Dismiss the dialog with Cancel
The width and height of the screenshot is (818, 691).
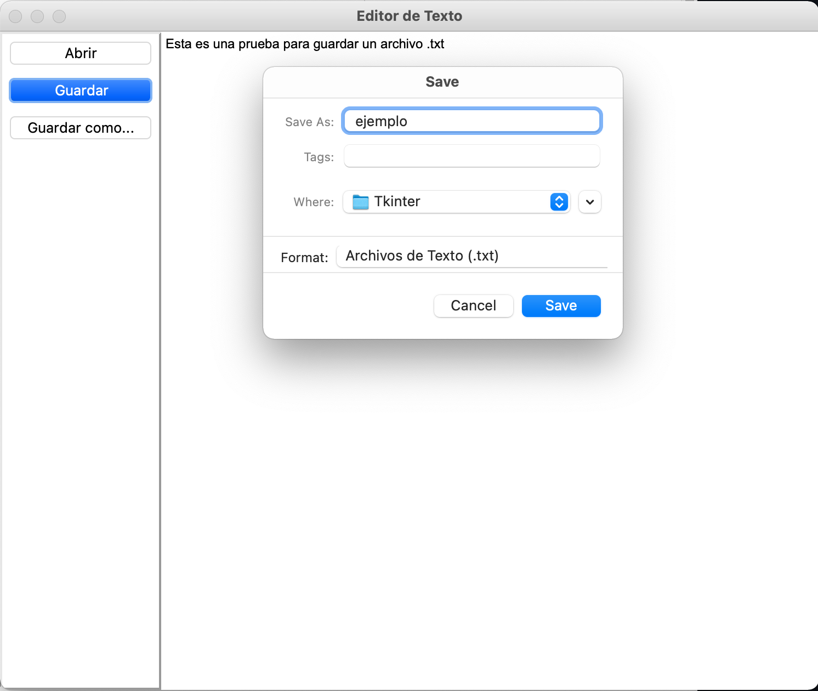[473, 305]
